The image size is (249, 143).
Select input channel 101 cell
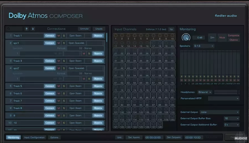(x=115, y=110)
